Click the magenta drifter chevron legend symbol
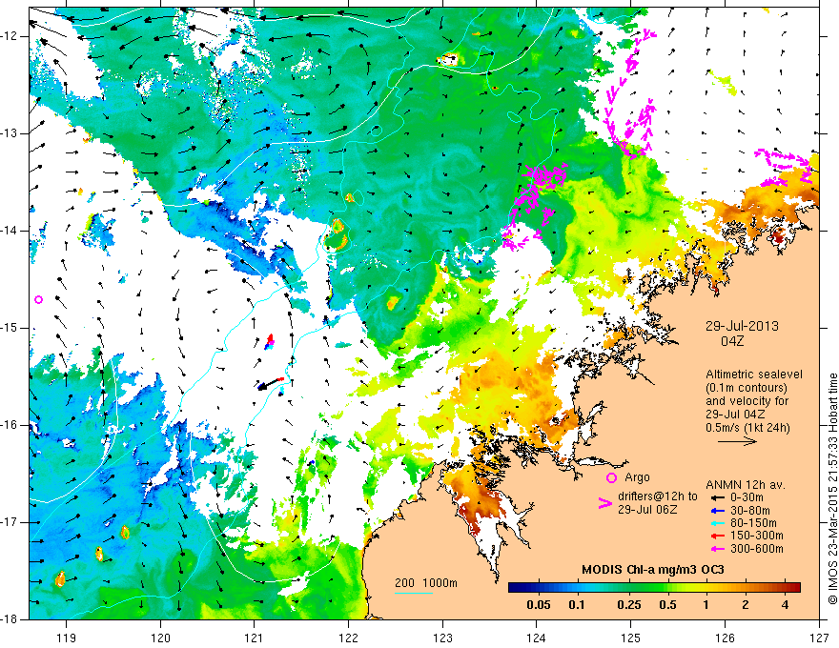 point(605,503)
